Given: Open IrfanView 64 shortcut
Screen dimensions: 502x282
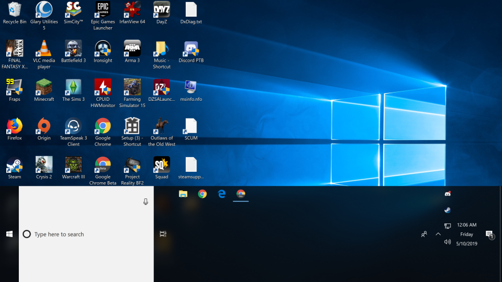Looking at the screenshot, I should 132,13.
